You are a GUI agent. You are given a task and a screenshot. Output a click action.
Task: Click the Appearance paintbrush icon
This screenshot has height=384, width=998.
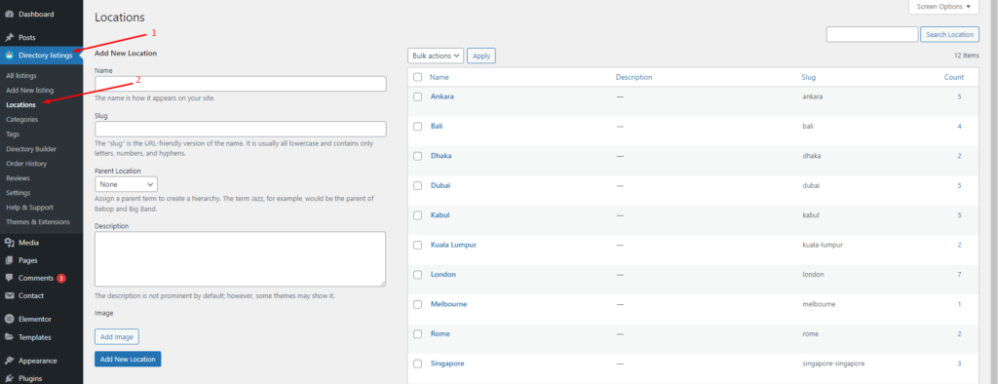(10, 361)
